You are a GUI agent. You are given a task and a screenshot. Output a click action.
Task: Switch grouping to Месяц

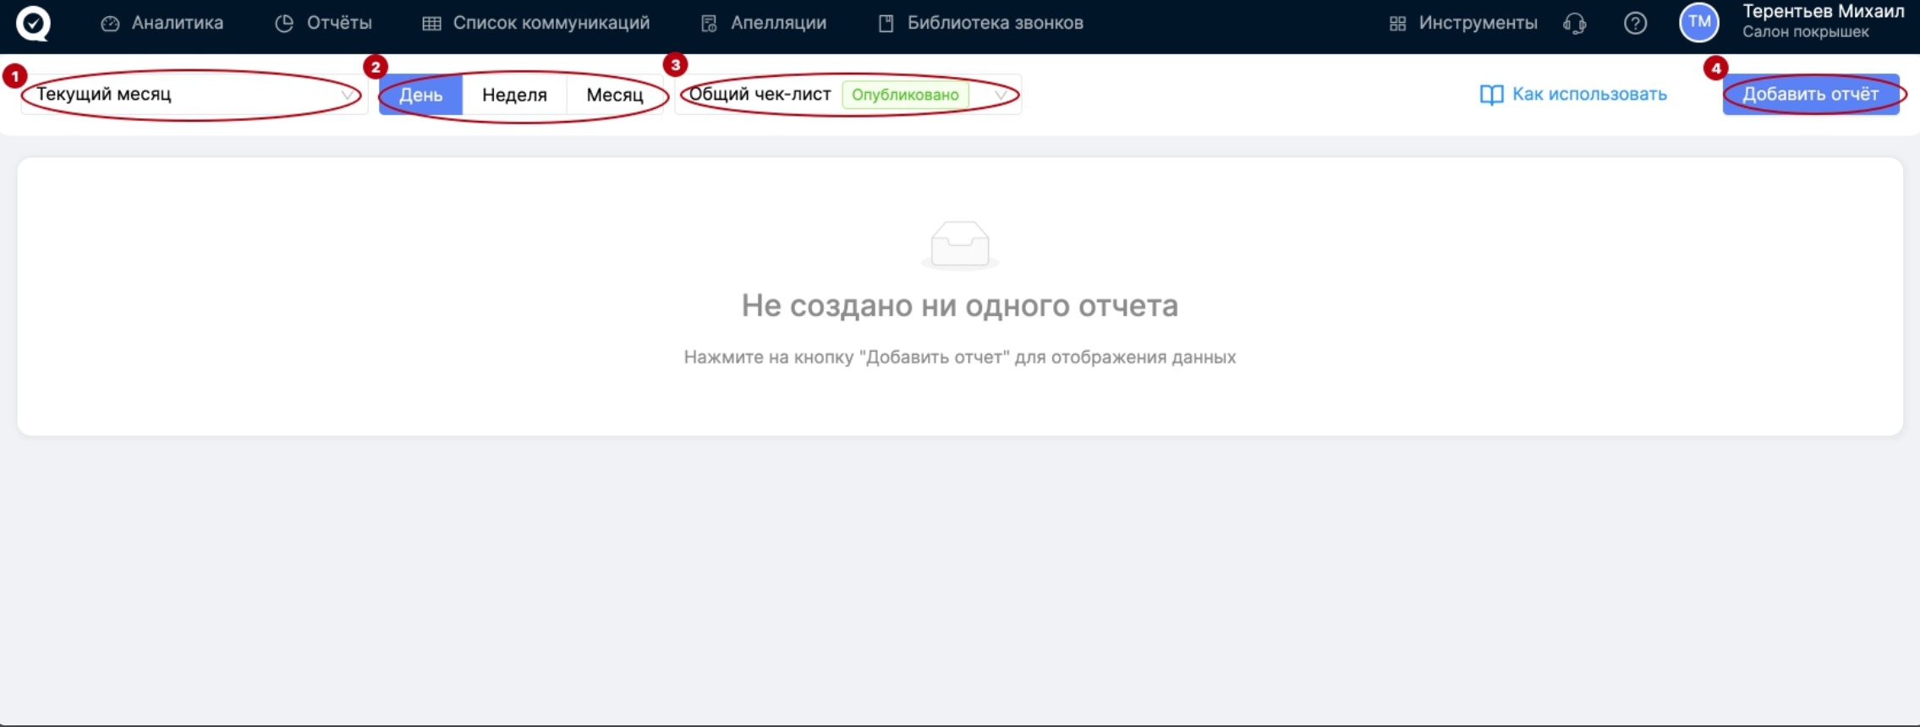[614, 95]
